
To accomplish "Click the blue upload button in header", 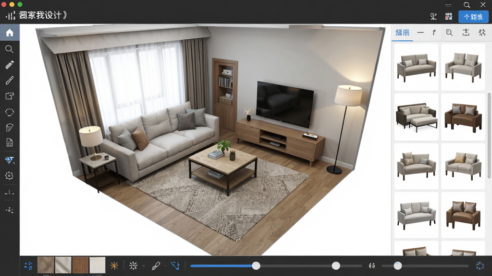I will [473, 17].
